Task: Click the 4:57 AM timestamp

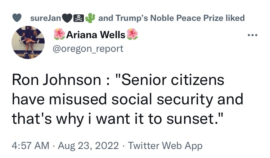Action: (x=30, y=146)
